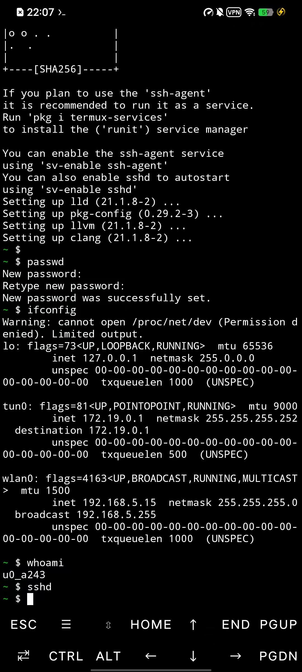Tap the tab swap-arrows key

24,656
